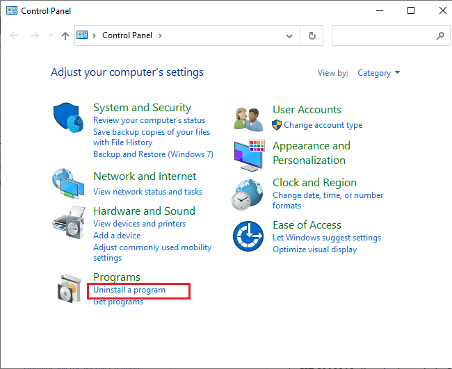This screenshot has height=369, width=452.
Task: Click the search magnifier icon
Action: (x=440, y=35)
